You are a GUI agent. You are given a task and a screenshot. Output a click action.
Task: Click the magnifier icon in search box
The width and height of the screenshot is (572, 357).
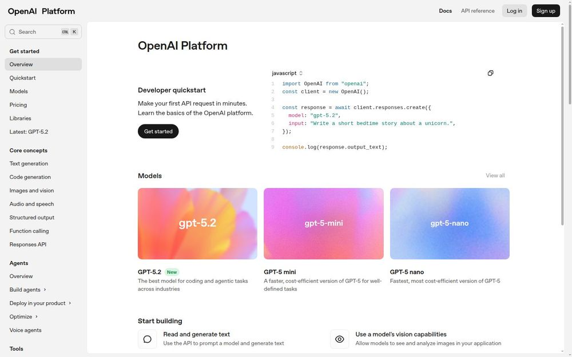click(x=13, y=32)
